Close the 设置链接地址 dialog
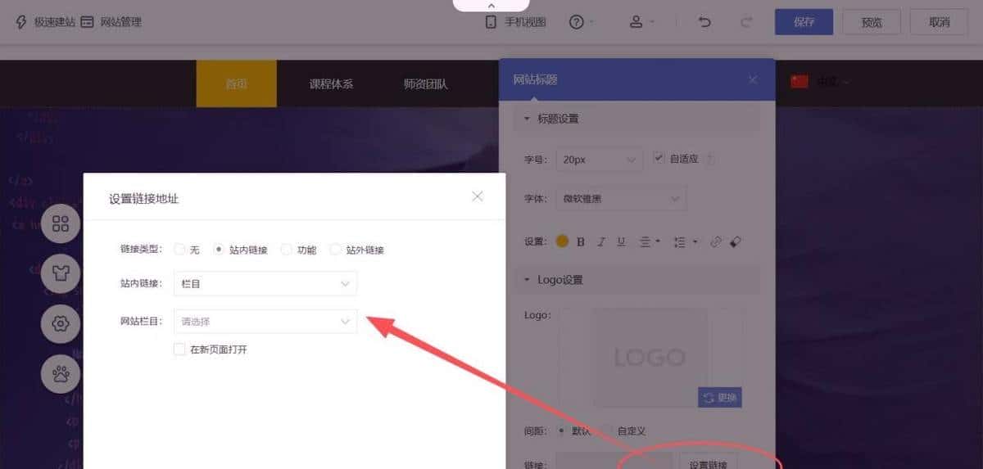Image resolution: width=983 pixels, height=469 pixels. [x=478, y=196]
